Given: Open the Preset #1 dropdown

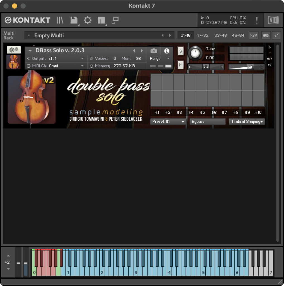Looking at the screenshot, I should click(168, 121).
